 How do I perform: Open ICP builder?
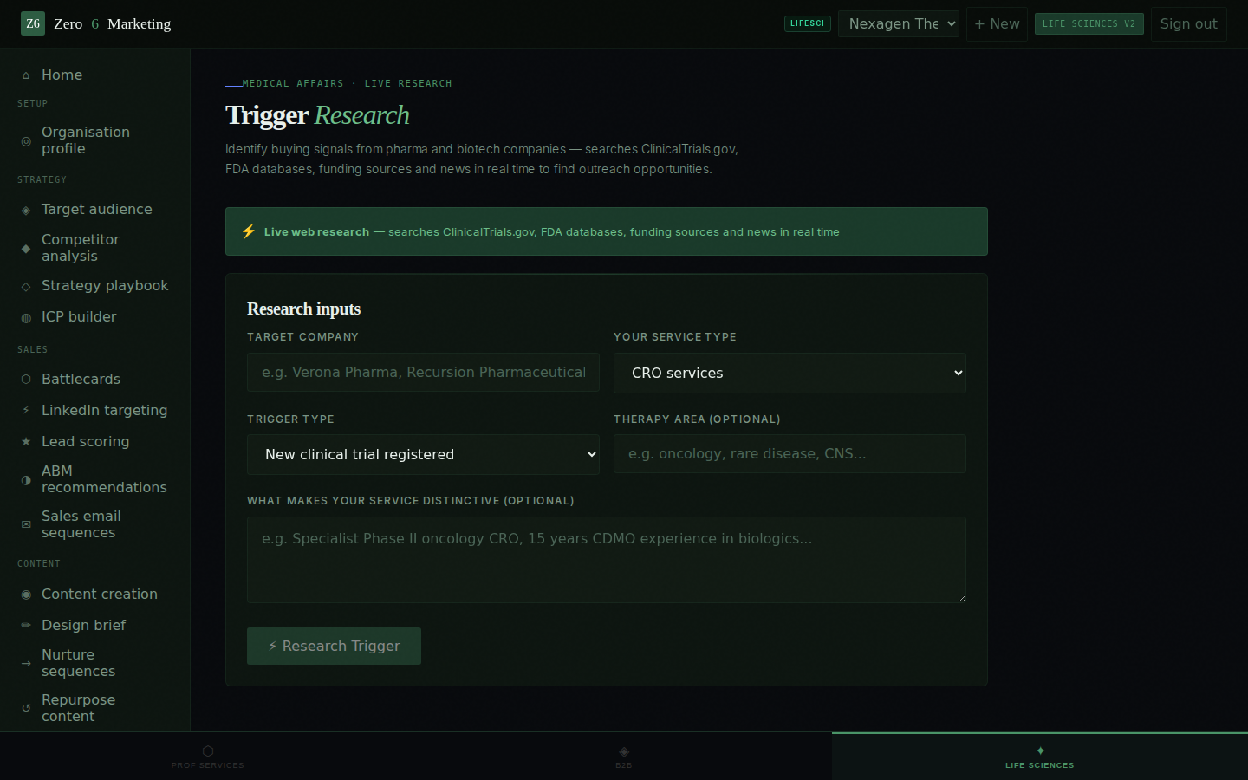95,317
